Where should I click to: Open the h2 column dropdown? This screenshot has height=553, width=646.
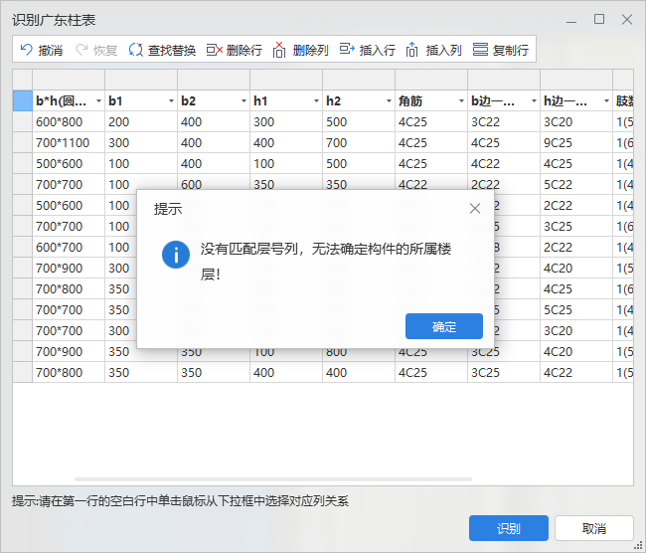tap(389, 101)
